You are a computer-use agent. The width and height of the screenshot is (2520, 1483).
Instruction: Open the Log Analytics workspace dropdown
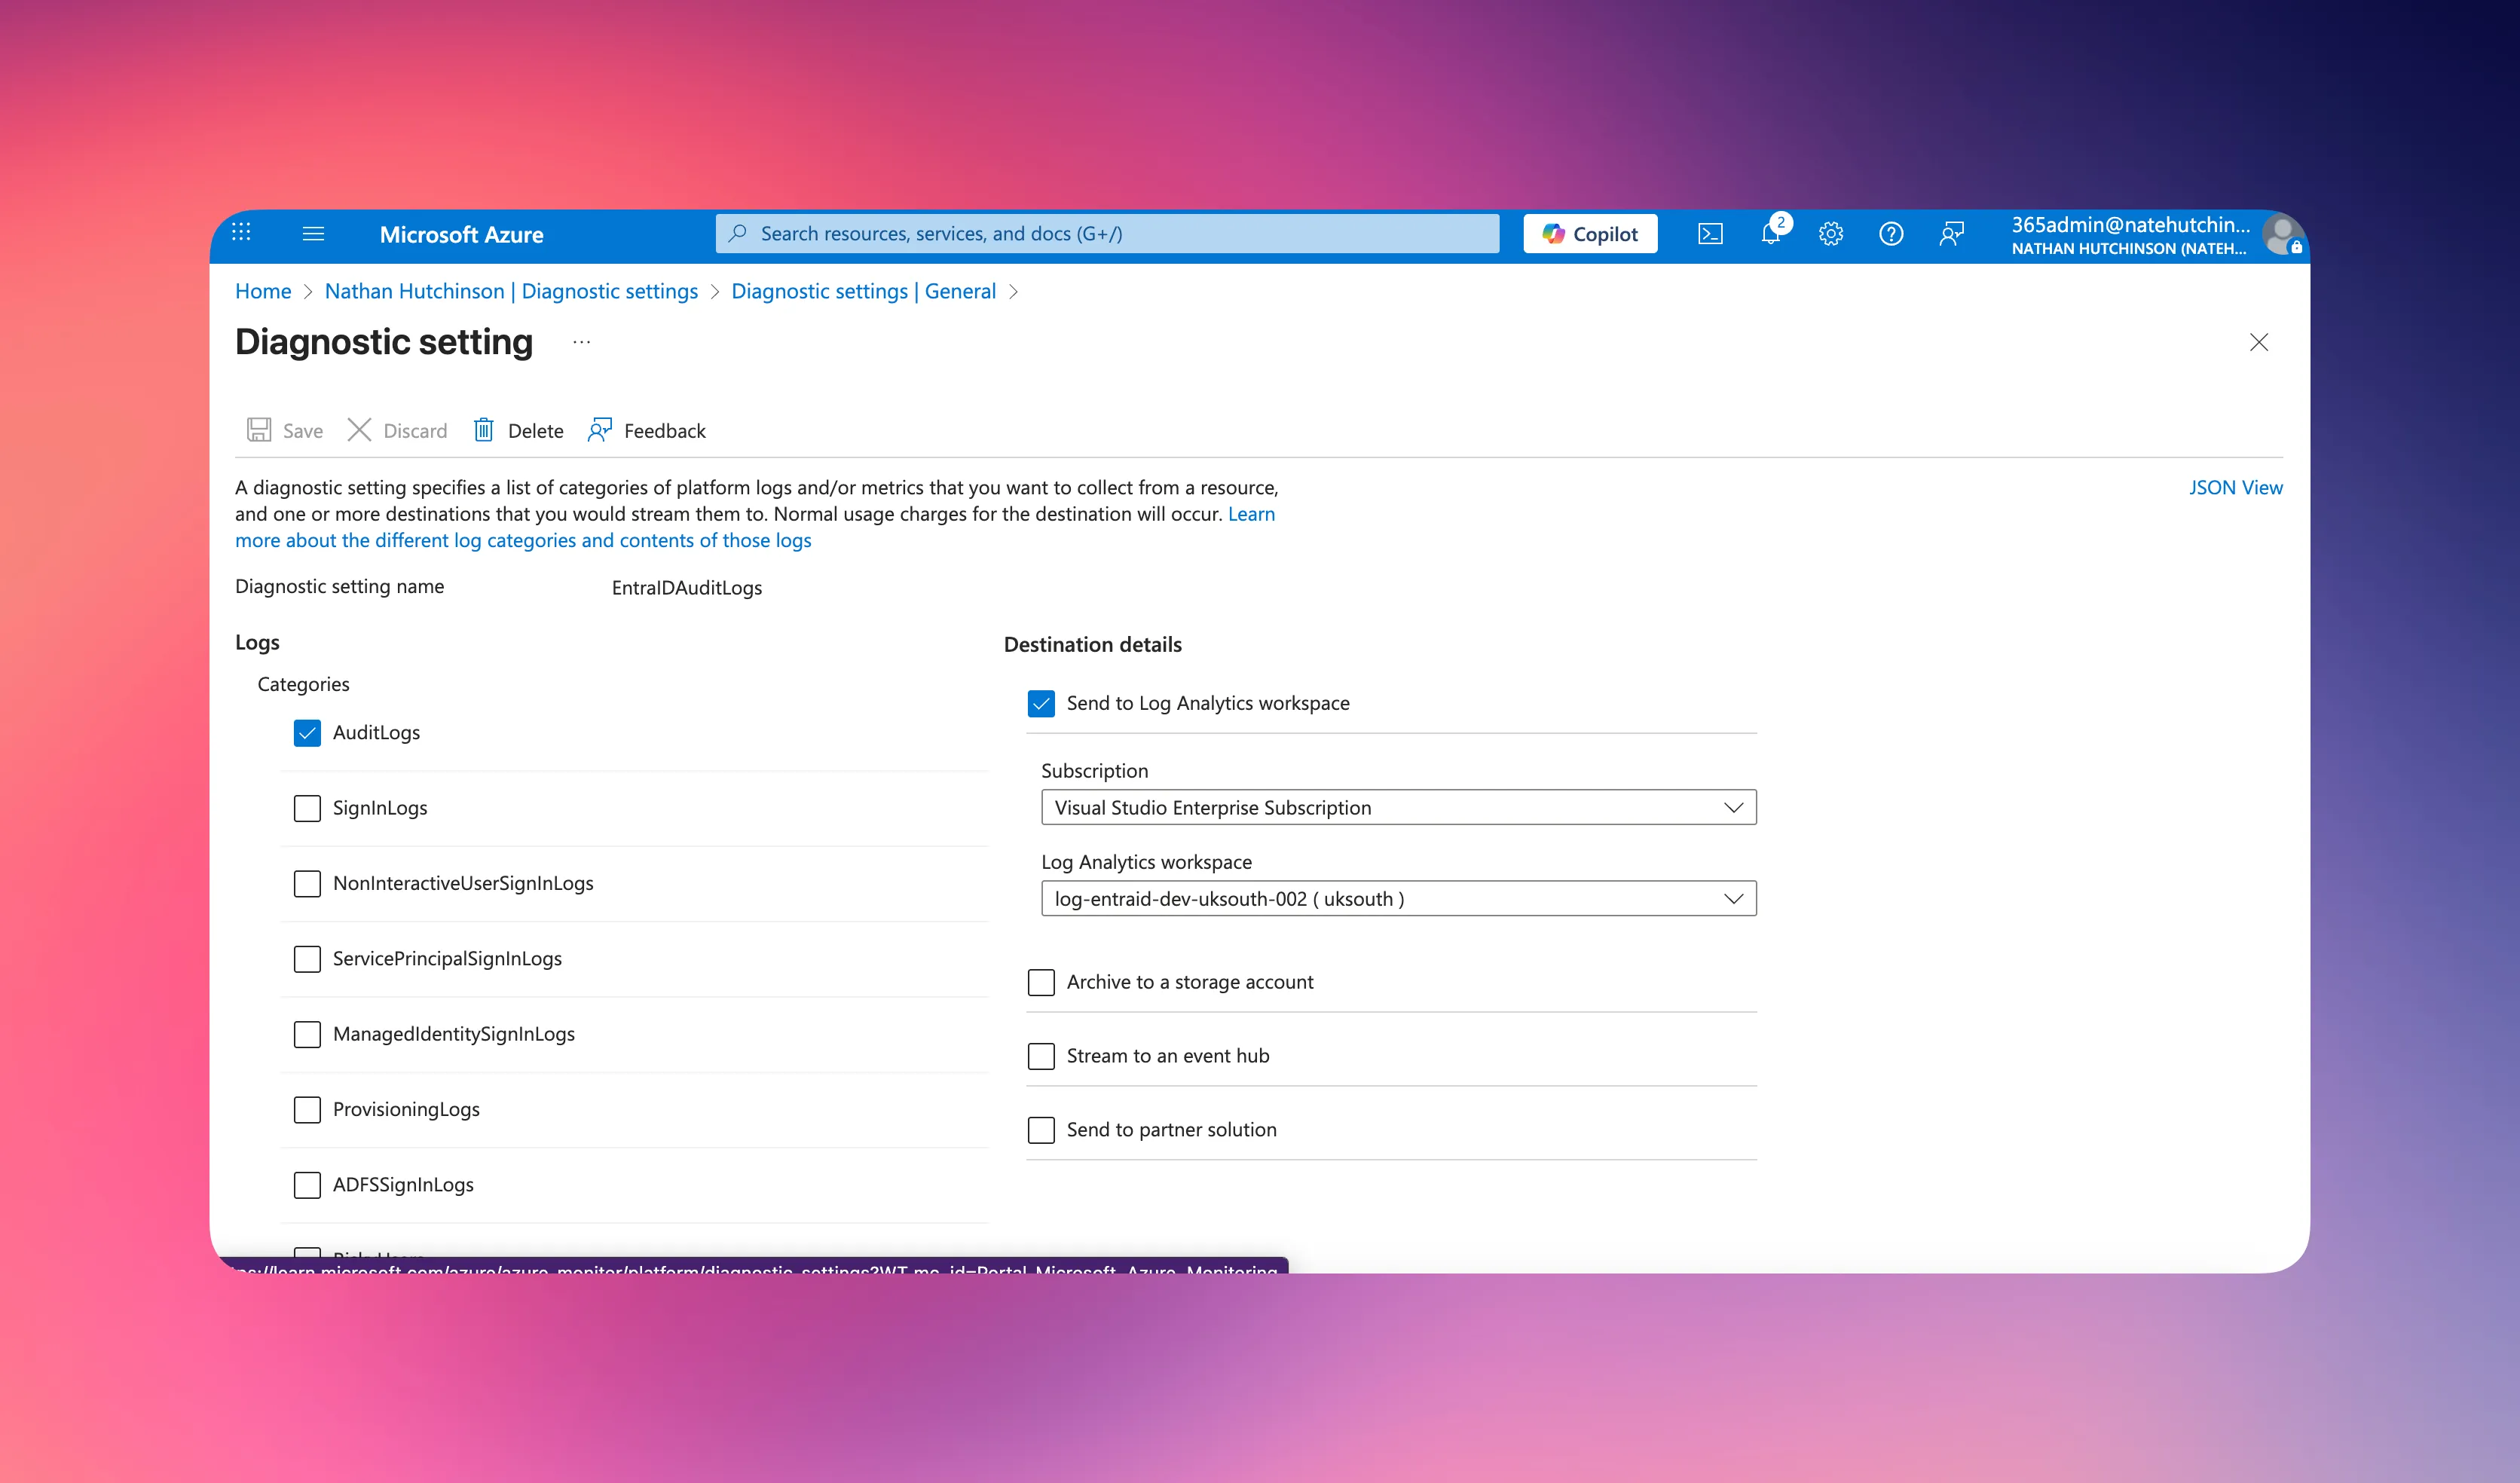(x=1398, y=898)
